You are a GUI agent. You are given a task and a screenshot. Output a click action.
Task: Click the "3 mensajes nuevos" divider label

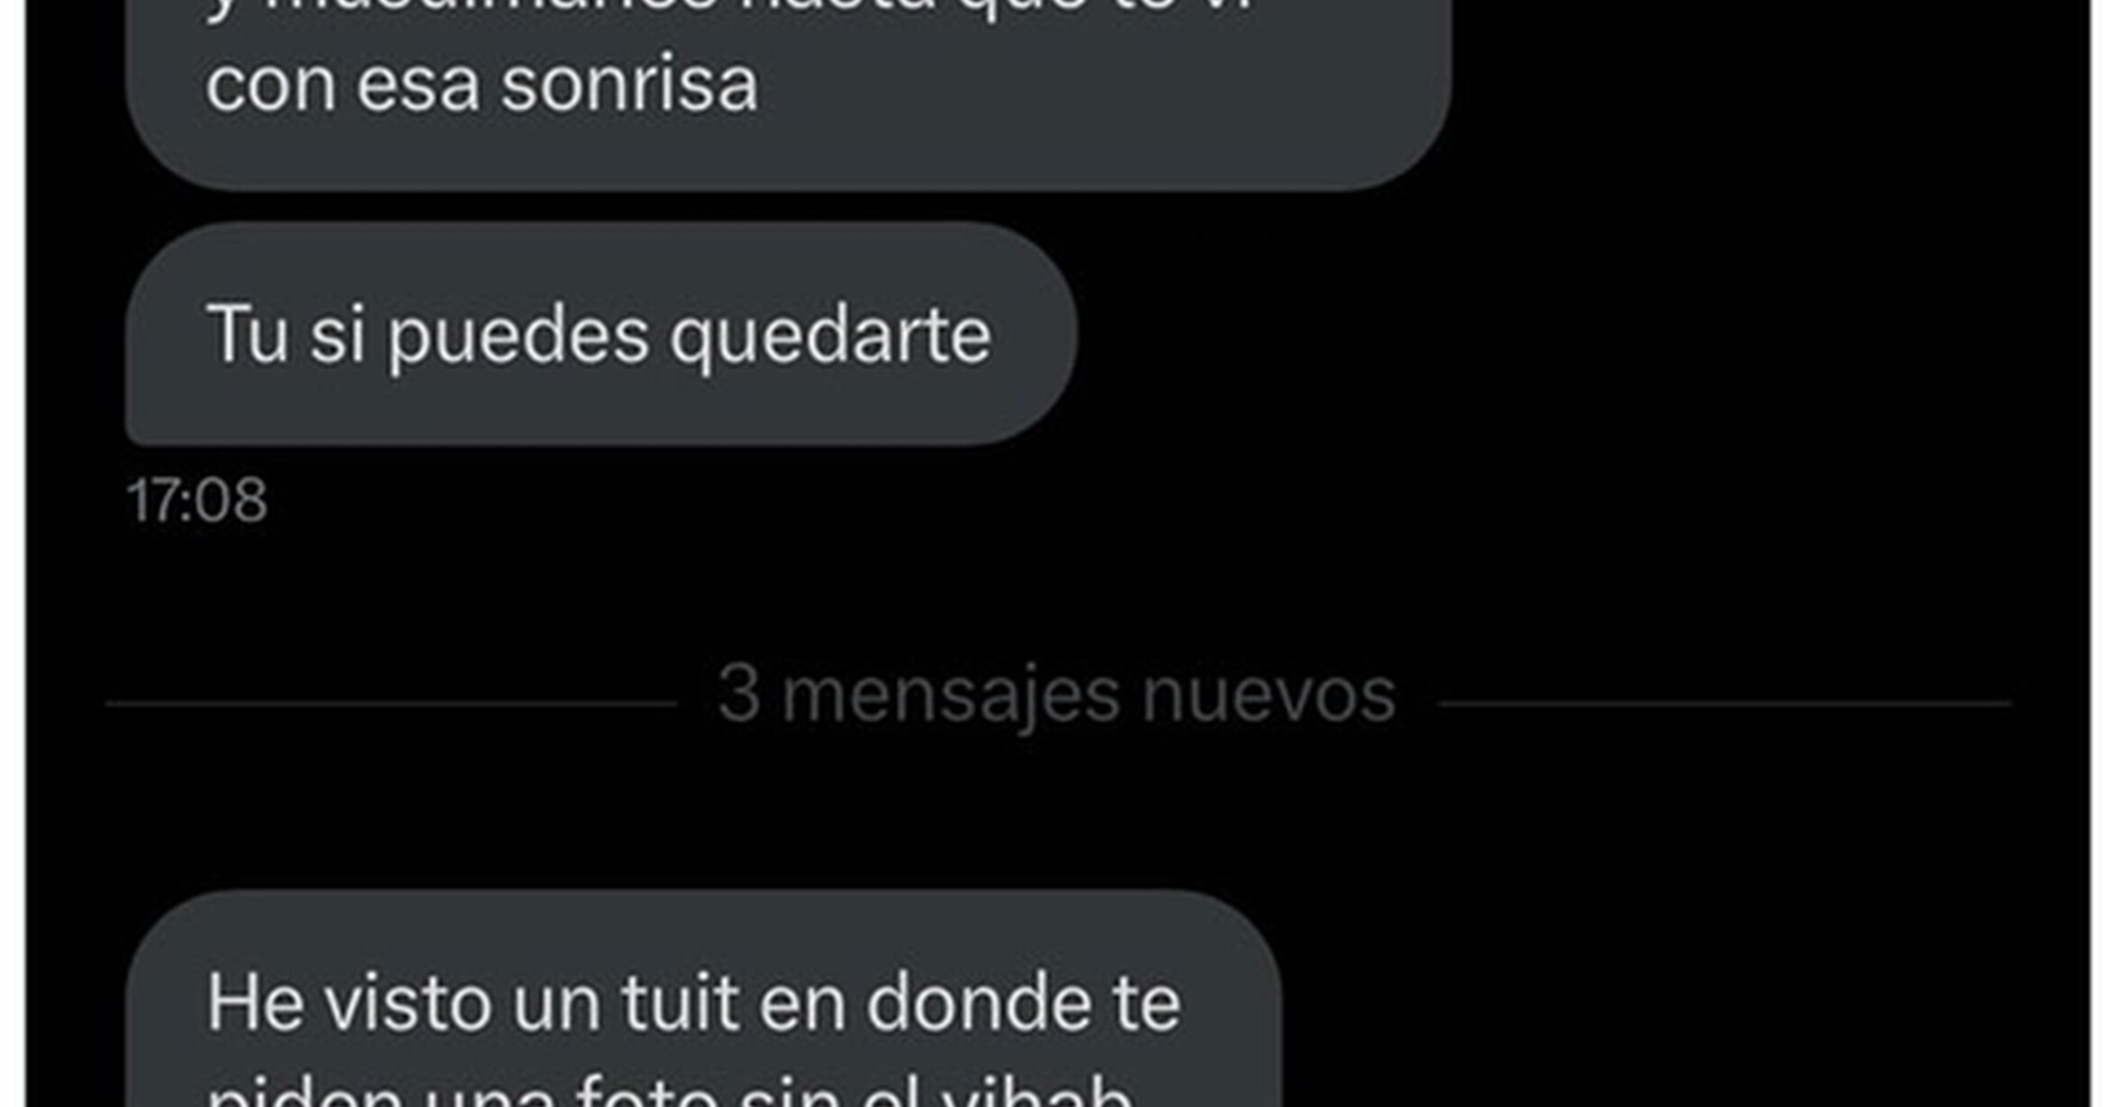pos(1057,696)
